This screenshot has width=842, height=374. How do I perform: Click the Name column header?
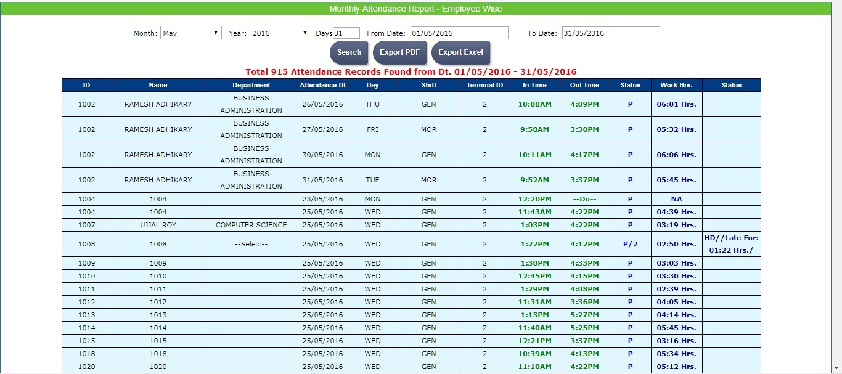[x=158, y=85]
